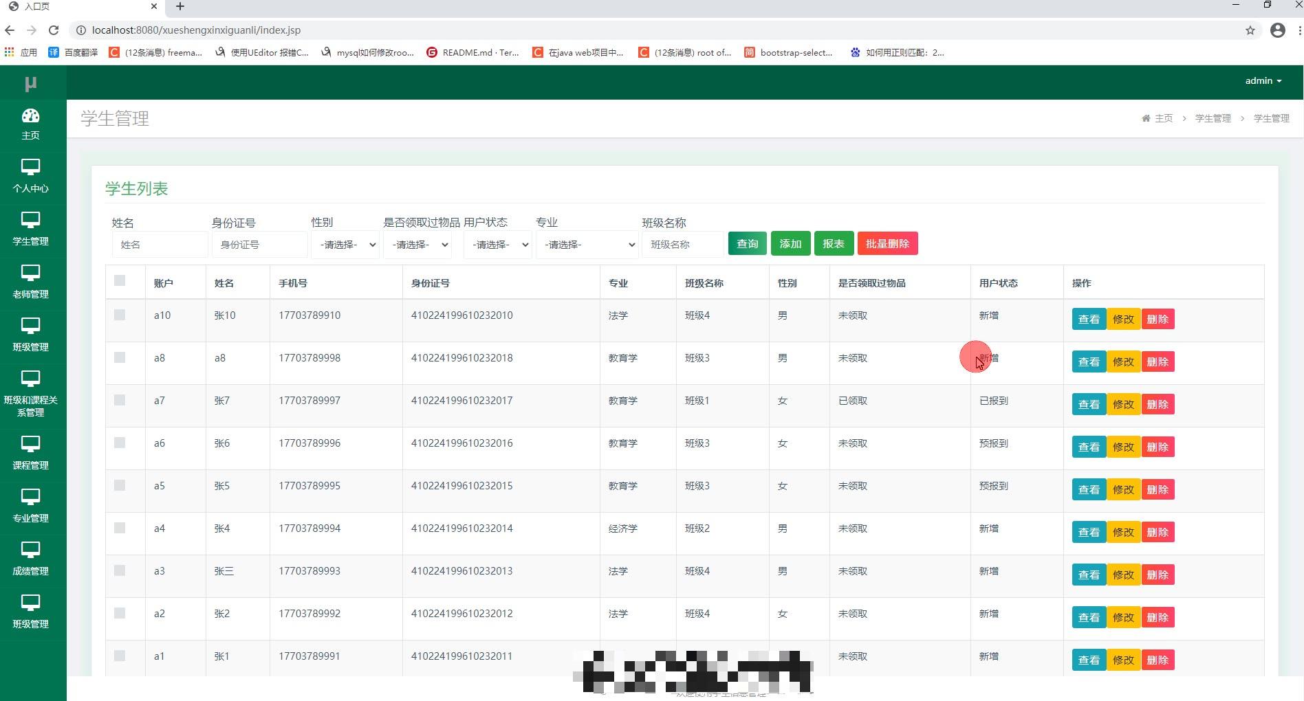
Task: Go back with browser back arrow
Action: [x=10, y=30]
